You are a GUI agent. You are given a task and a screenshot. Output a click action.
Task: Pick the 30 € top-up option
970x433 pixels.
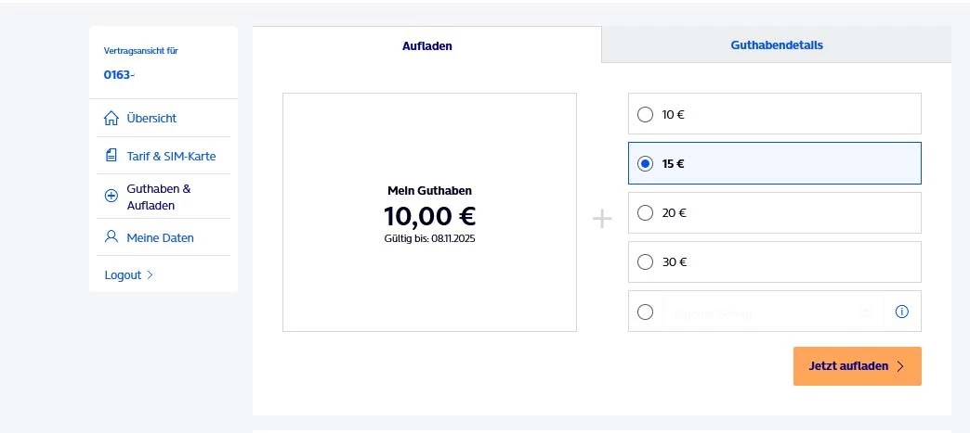(646, 262)
